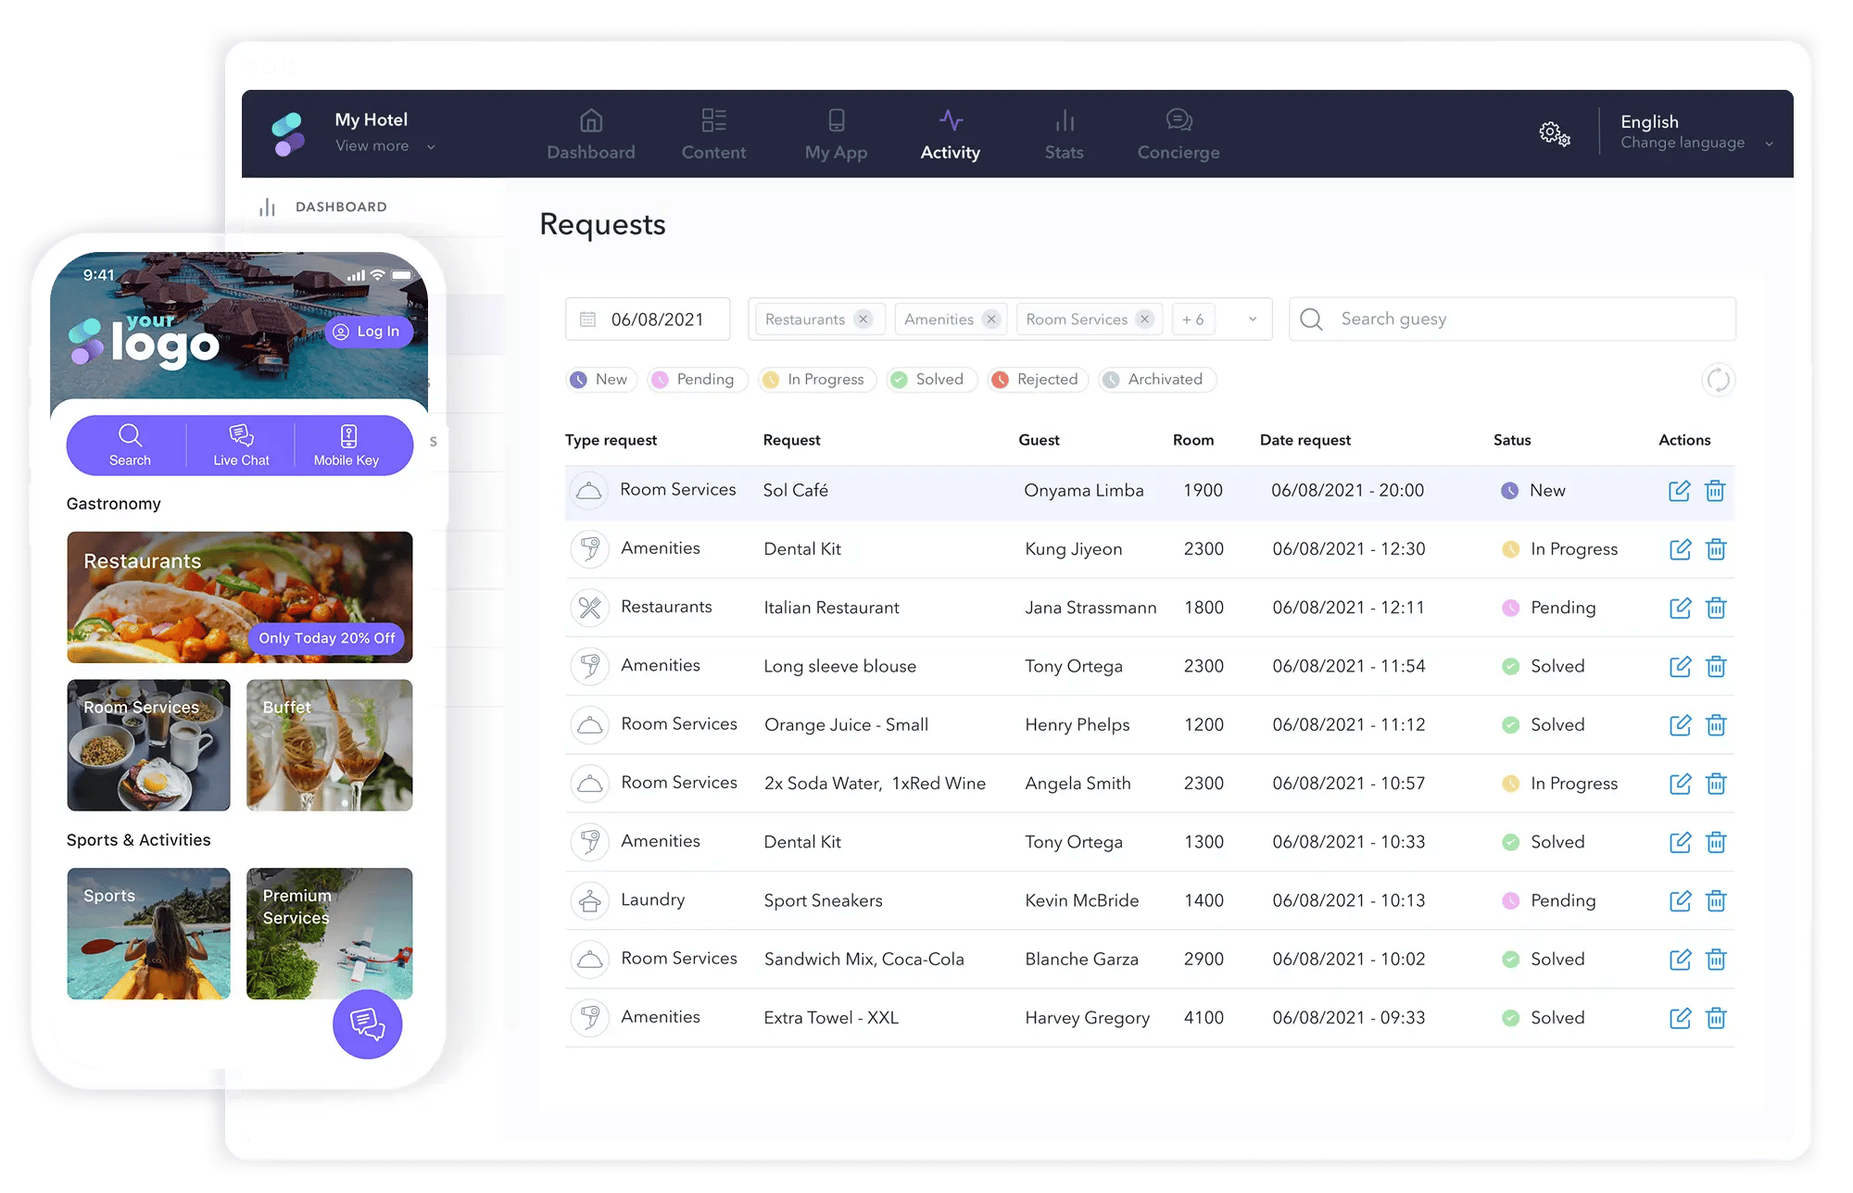Switch to the Concierge tab
This screenshot has height=1193, width=1853.
coord(1179,134)
